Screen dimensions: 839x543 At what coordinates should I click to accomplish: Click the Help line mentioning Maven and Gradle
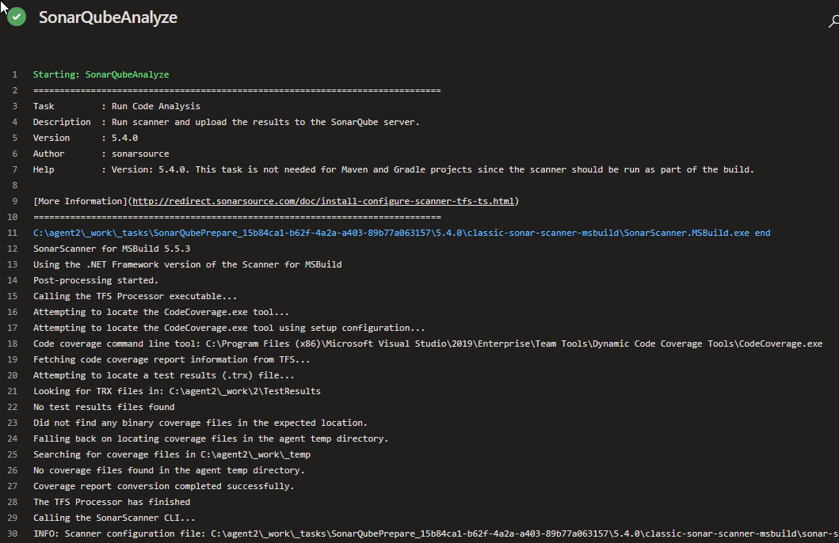394,169
